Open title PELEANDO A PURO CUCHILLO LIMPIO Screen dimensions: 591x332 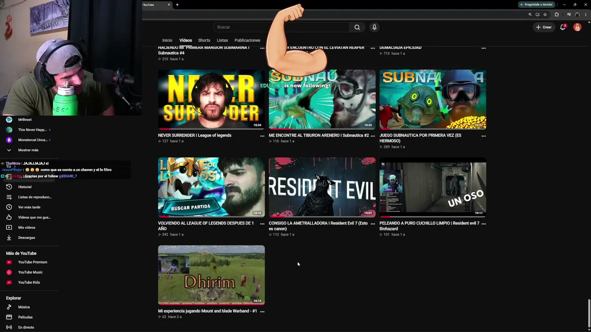click(x=429, y=226)
